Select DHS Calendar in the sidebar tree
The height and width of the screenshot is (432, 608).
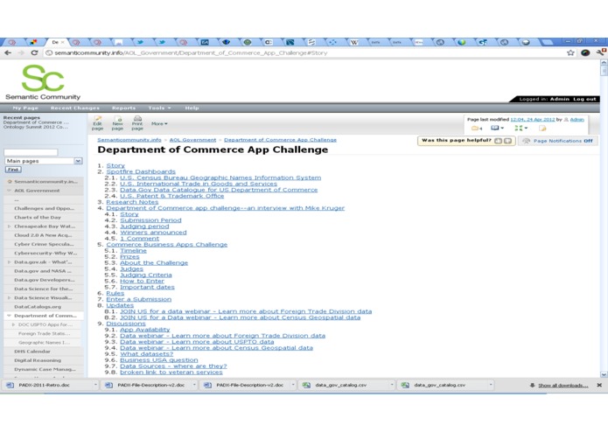click(x=32, y=352)
